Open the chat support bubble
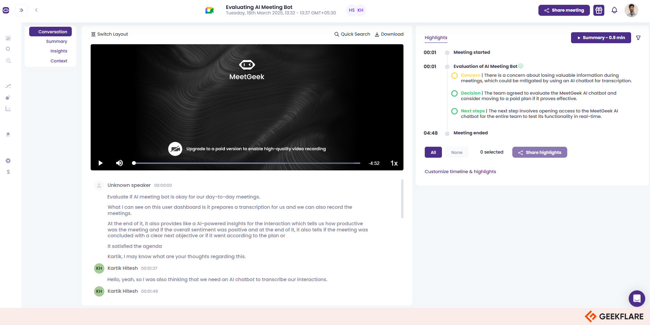This screenshot has width=650, height=325. 637,299
